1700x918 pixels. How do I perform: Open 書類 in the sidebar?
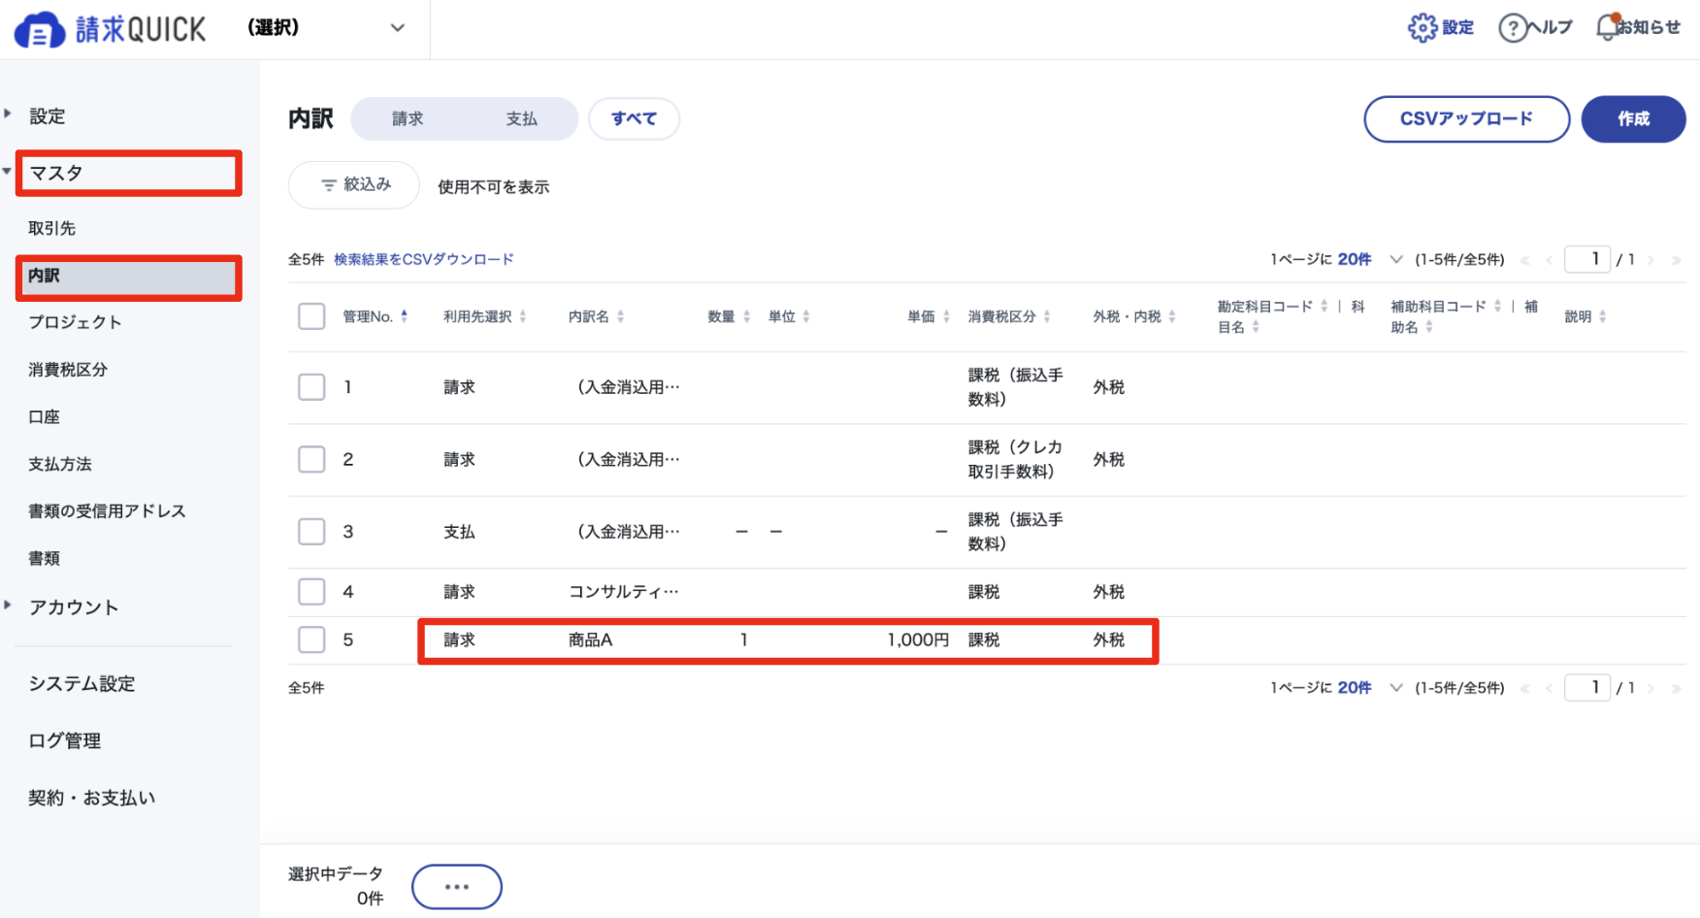click(x=44, y=558)
